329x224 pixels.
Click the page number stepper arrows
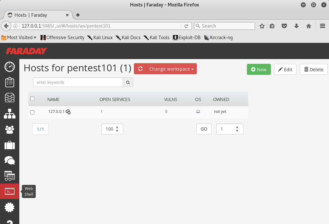237,129
